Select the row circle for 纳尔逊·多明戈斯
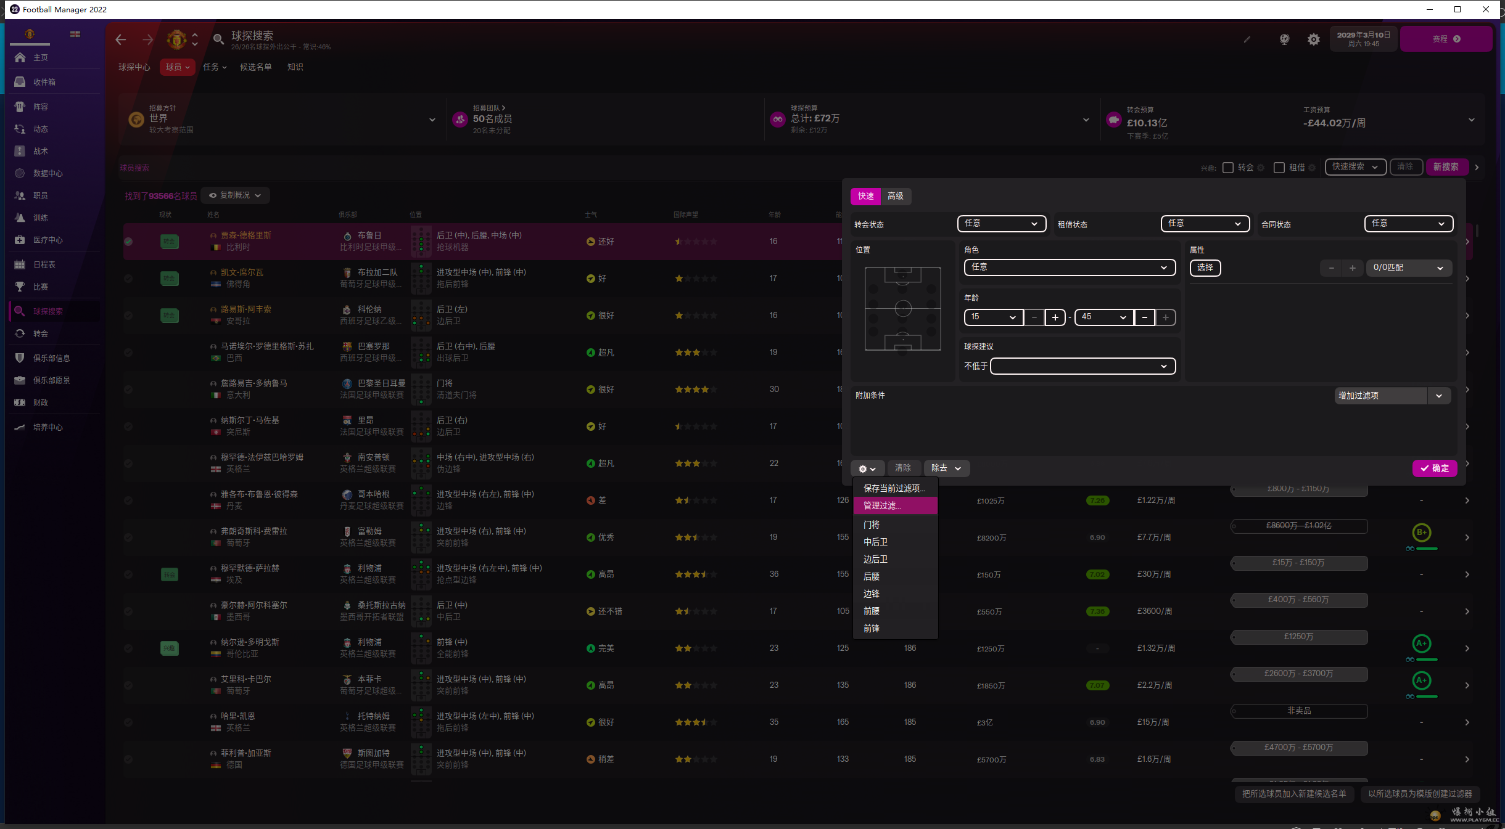 pyautogui.click(x=128, y=648)
